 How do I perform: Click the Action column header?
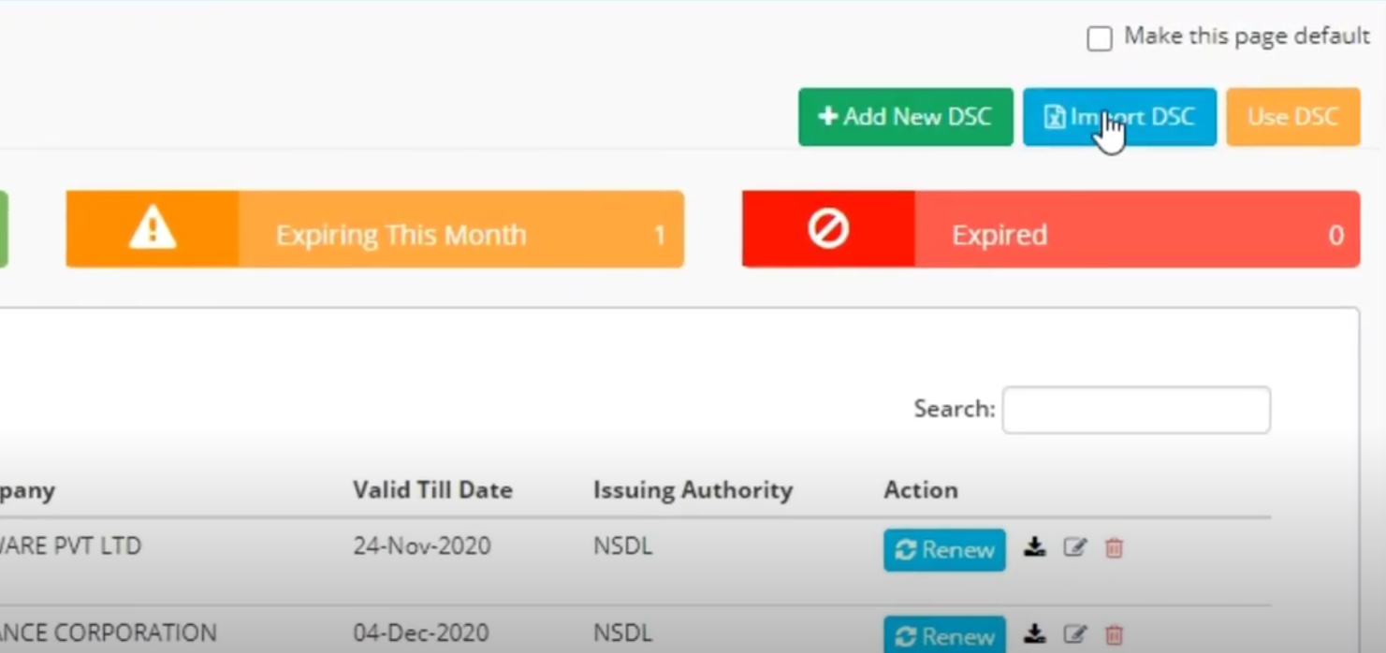[921, 490]
